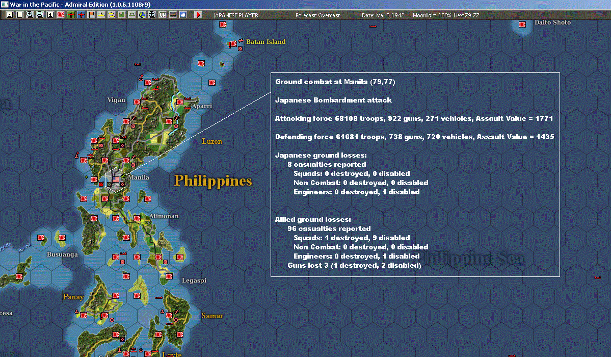Image resolution: width=611 pixels, height=357 pixels.
Task: Click the 'Attacking force 68108 troops' line
Action: tap(414, 119)
